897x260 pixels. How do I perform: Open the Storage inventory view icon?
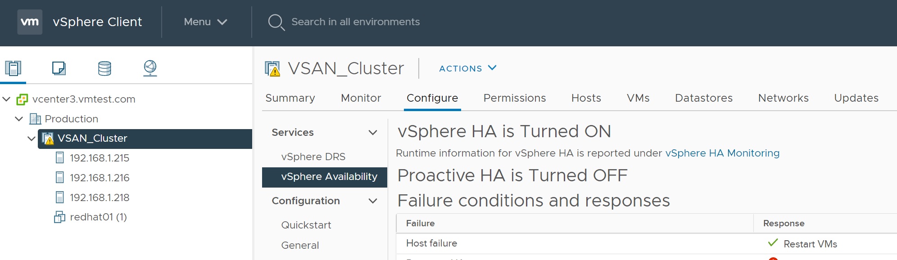[x=104, y=68]
